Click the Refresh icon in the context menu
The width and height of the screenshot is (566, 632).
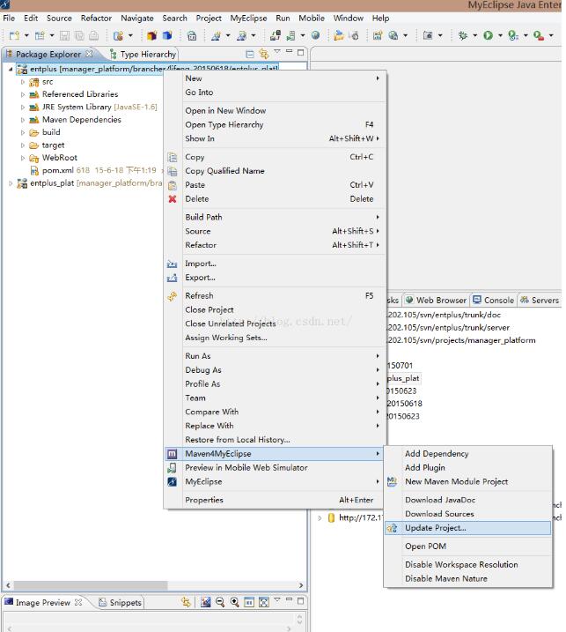pyautogui.click(x=173, y=296)
